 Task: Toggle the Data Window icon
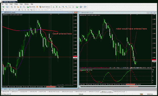[15, 7]
